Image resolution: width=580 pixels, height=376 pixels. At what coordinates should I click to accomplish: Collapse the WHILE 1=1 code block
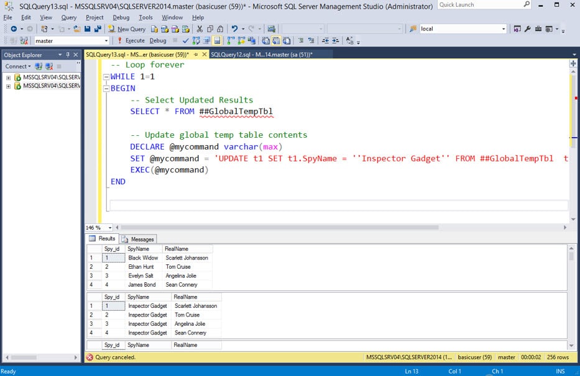(106, 77)
